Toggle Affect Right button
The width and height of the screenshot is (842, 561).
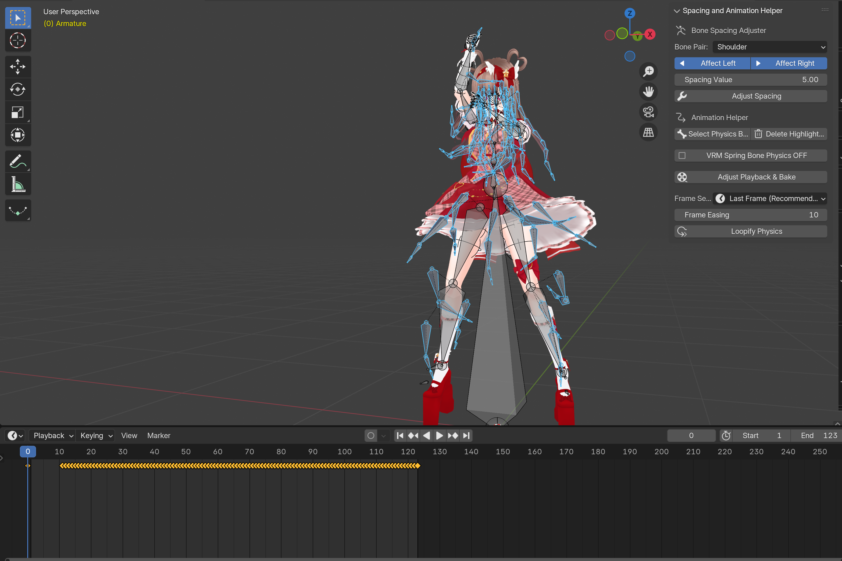[x=789, y=63]
